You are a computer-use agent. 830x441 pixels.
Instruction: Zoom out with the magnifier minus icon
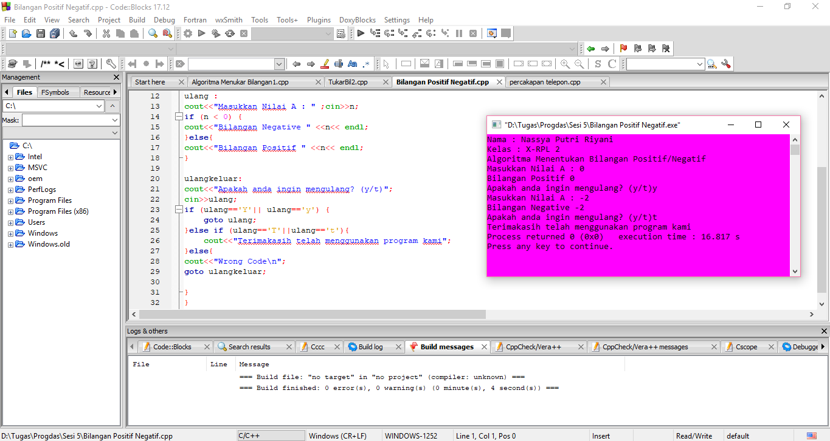click(x=579, y=64)
